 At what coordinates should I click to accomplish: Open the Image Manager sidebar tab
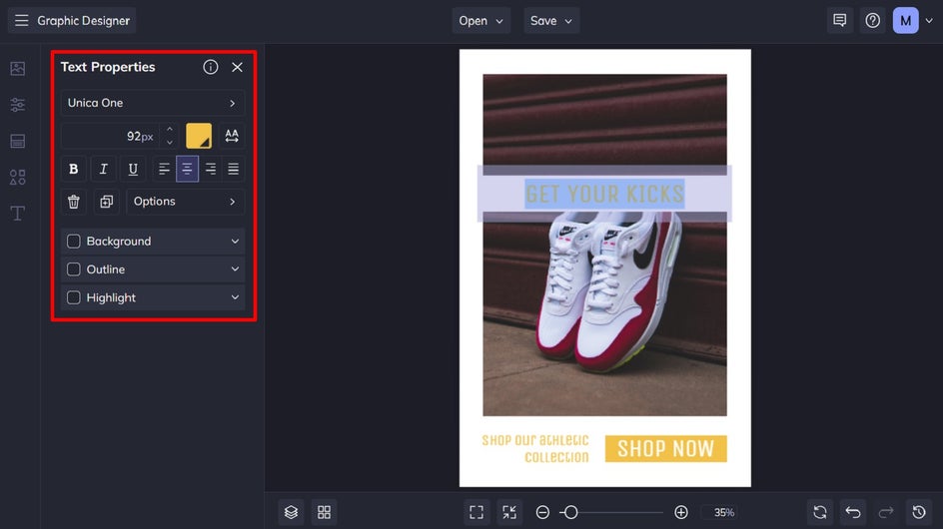click(17, 69)
